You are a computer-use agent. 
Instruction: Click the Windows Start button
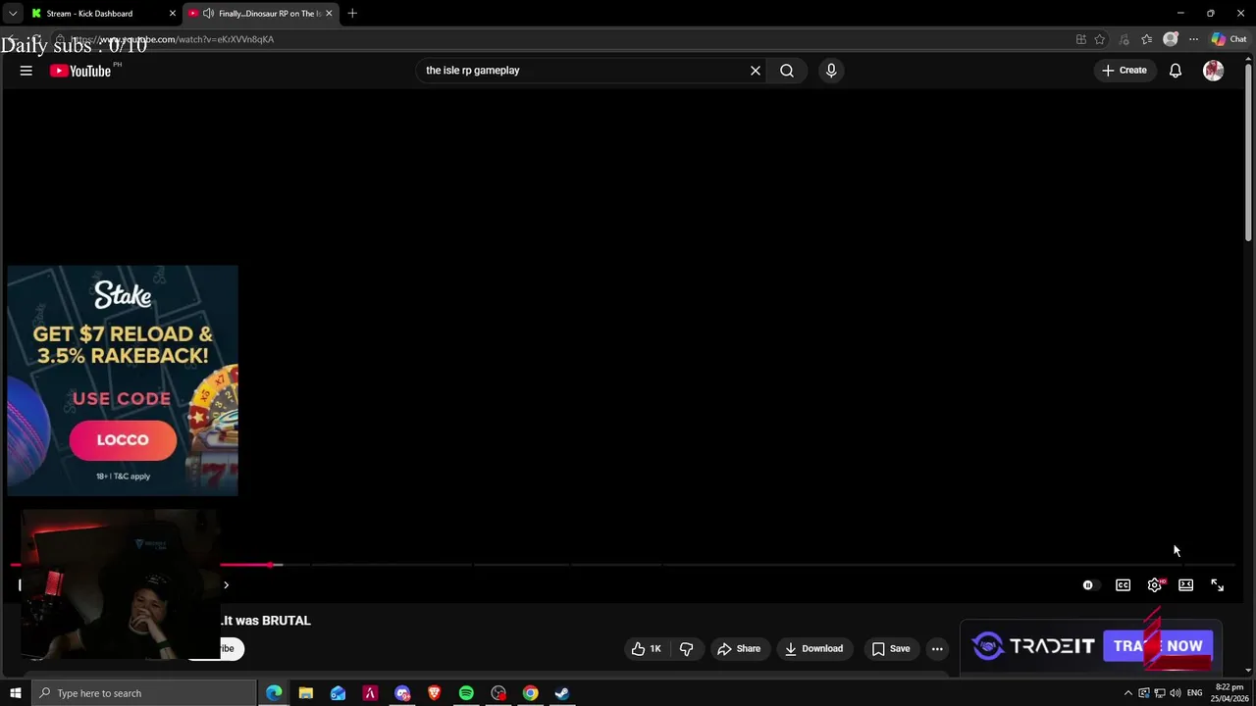coord(16,693)
